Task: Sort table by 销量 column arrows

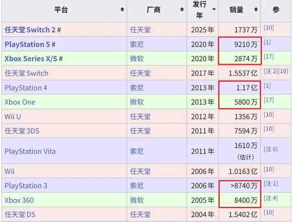Action: pos(256,9)
